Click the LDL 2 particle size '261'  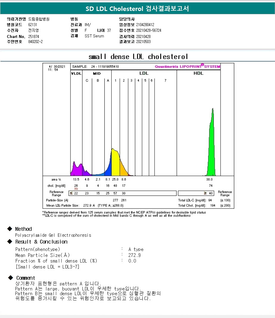pyautogui.click(x=124, y=200)
